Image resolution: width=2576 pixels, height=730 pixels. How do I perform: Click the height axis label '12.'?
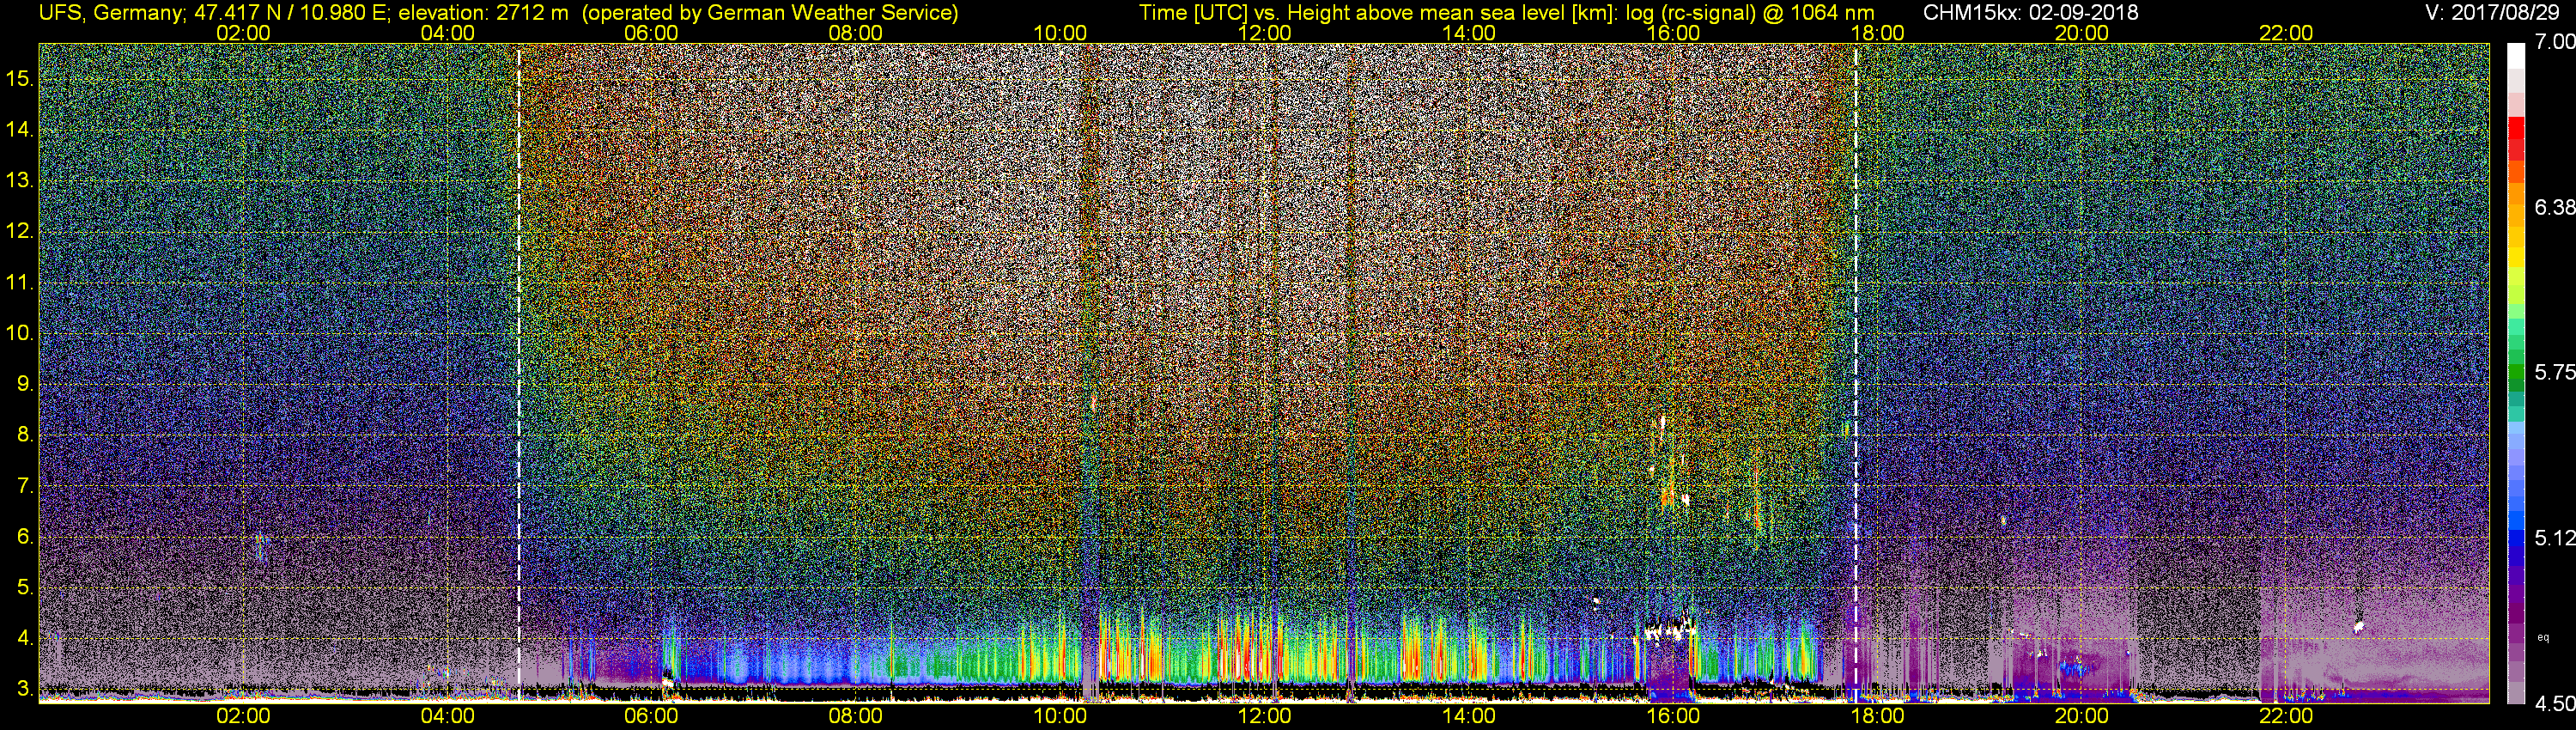[20, 231]
